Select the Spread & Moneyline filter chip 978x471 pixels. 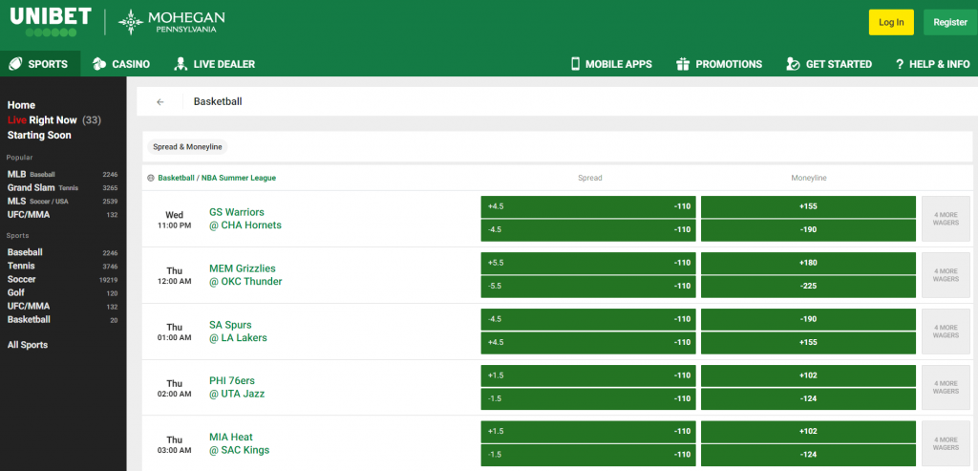click(x=188, y=147)
